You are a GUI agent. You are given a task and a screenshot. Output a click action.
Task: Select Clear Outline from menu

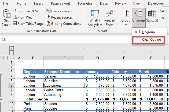point(151,40)
